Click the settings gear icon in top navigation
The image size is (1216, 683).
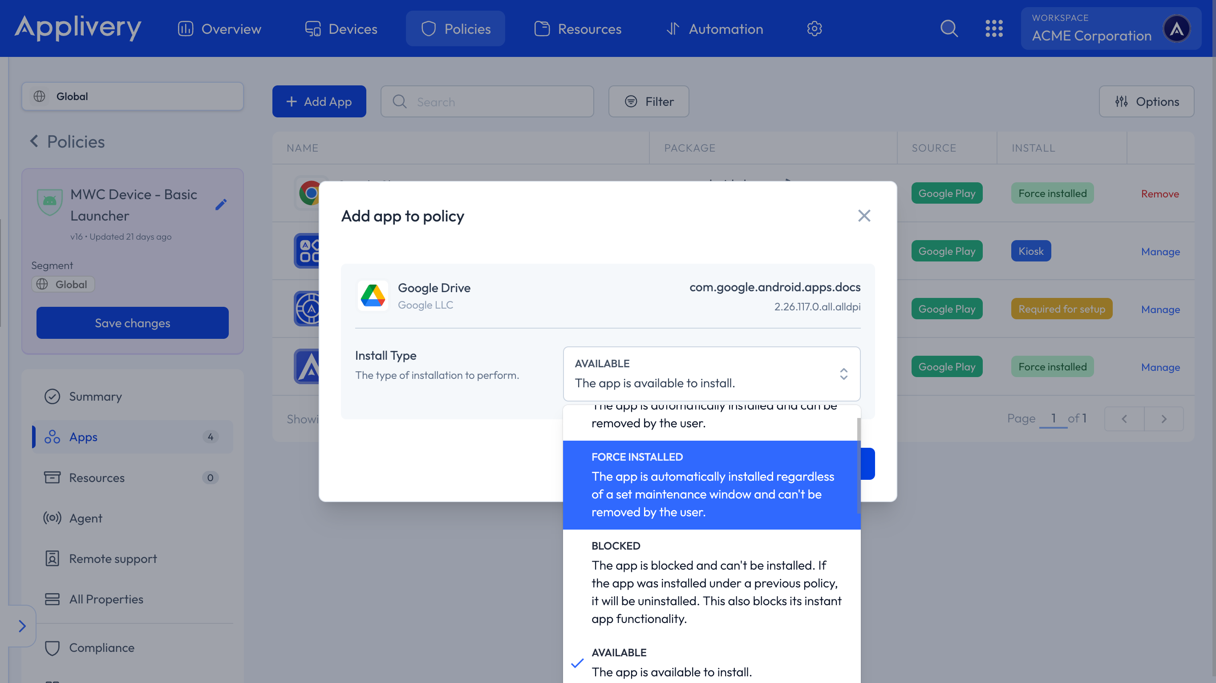coord(814,29)
